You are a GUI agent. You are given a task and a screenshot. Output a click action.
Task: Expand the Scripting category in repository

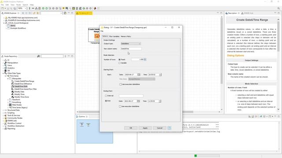click(x=3, y=113)
